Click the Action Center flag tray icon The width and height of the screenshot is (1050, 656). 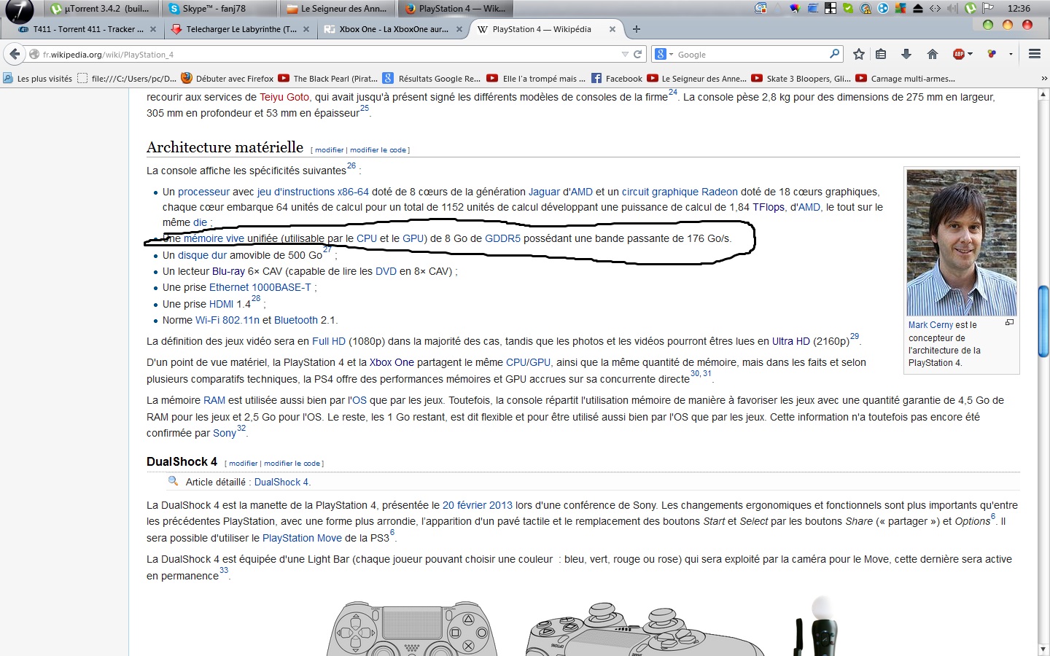988,9
